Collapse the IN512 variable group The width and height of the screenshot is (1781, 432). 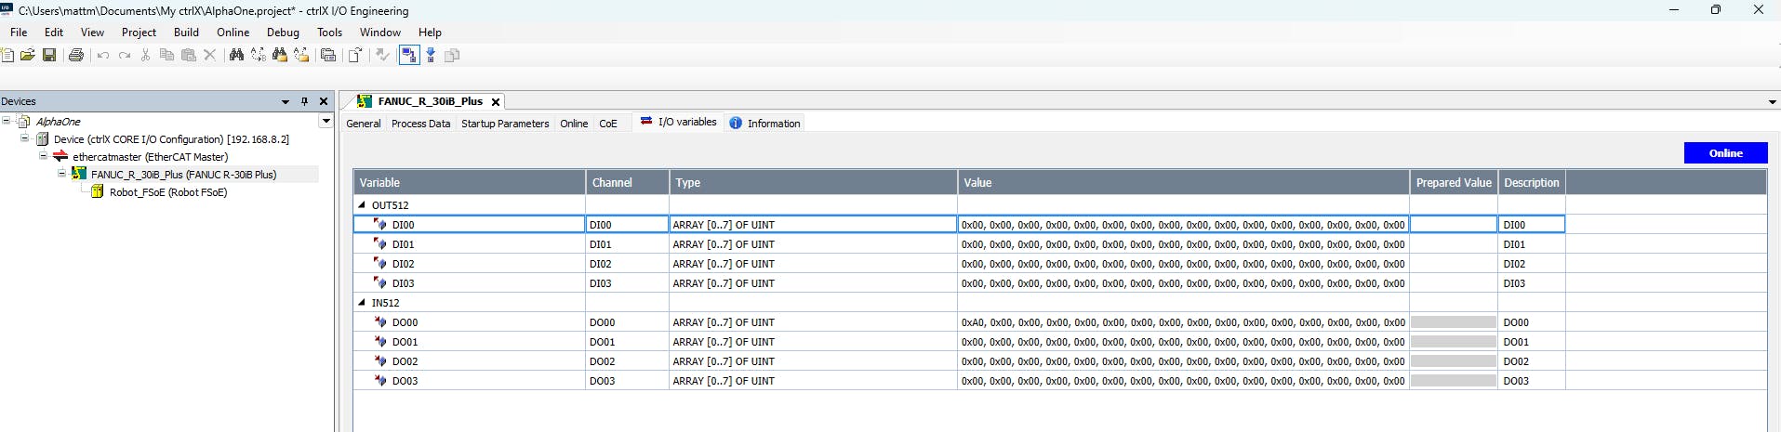[x=362, y=303]
